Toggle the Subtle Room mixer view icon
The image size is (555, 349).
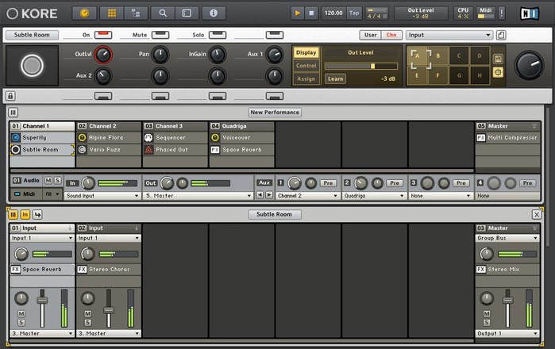click(x=13, y=214)
